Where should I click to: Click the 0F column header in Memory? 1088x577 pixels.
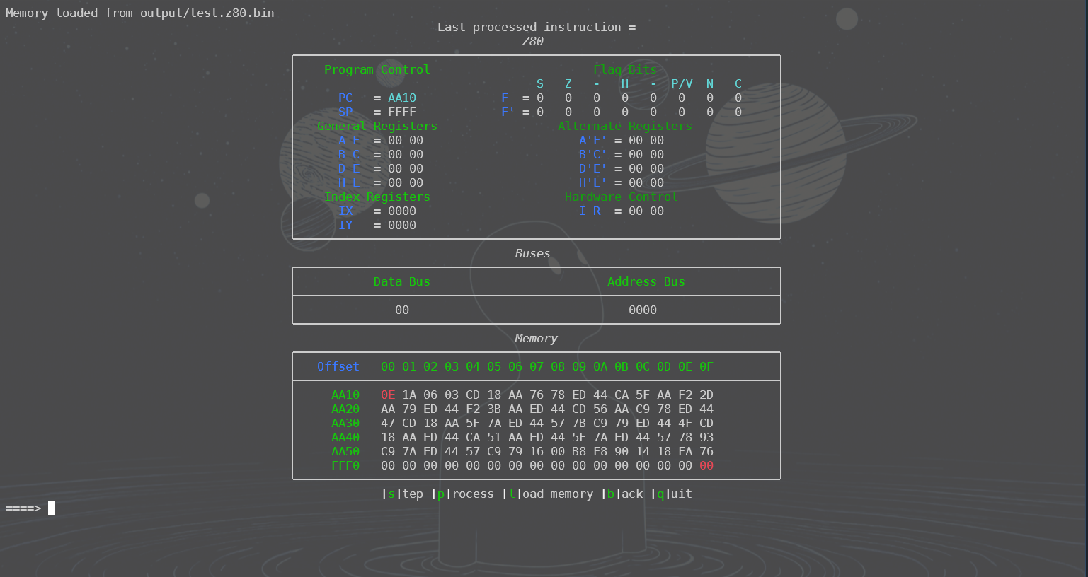(x=706, y=366)
